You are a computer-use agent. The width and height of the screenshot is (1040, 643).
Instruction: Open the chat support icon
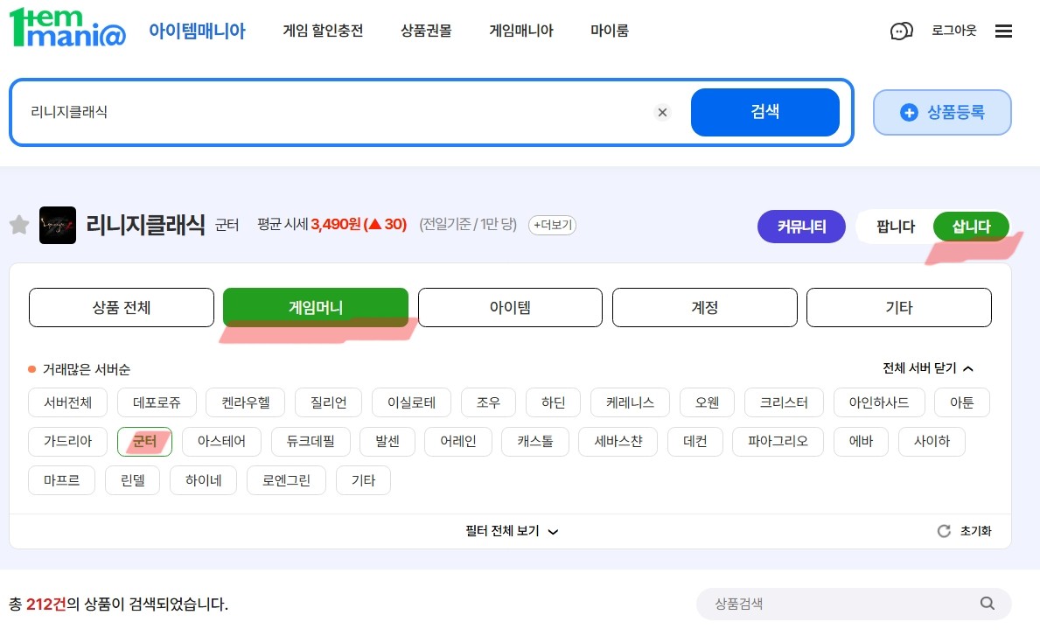click(901, 31)
